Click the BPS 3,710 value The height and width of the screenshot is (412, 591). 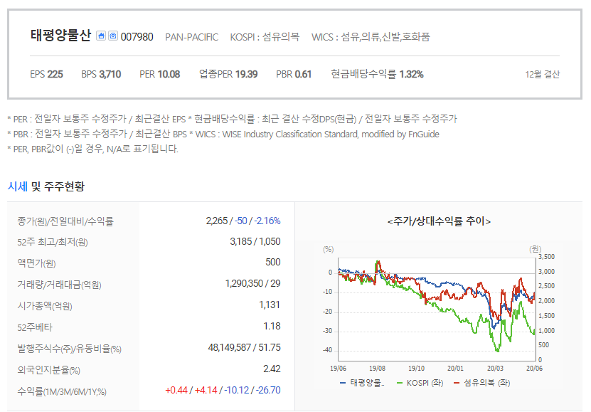click(x=101, y=74)
